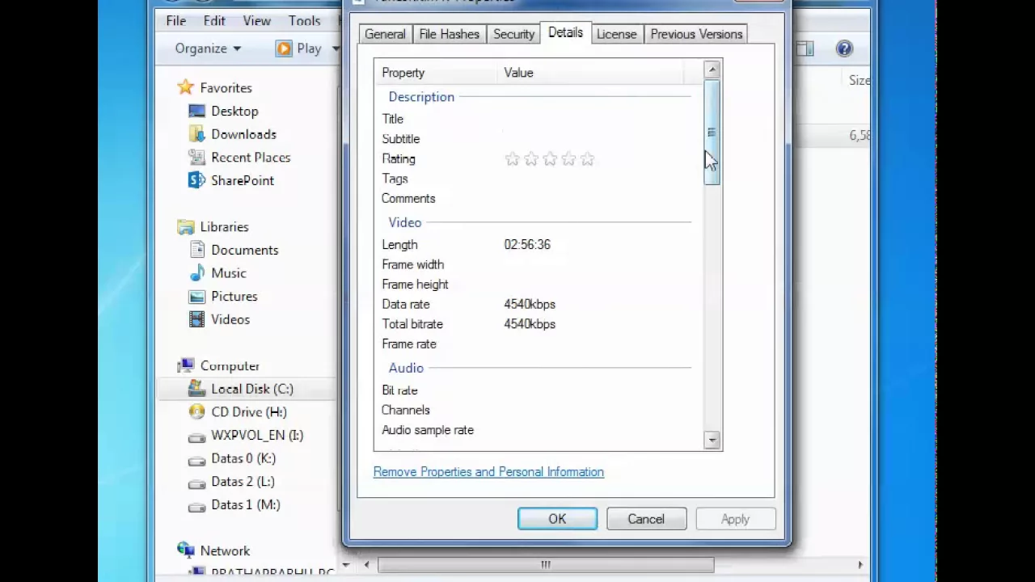Switch to the Previous Versions tab
Viewport: 1035px width, 582px height.
pyautogui.click(x=696, y=34)
